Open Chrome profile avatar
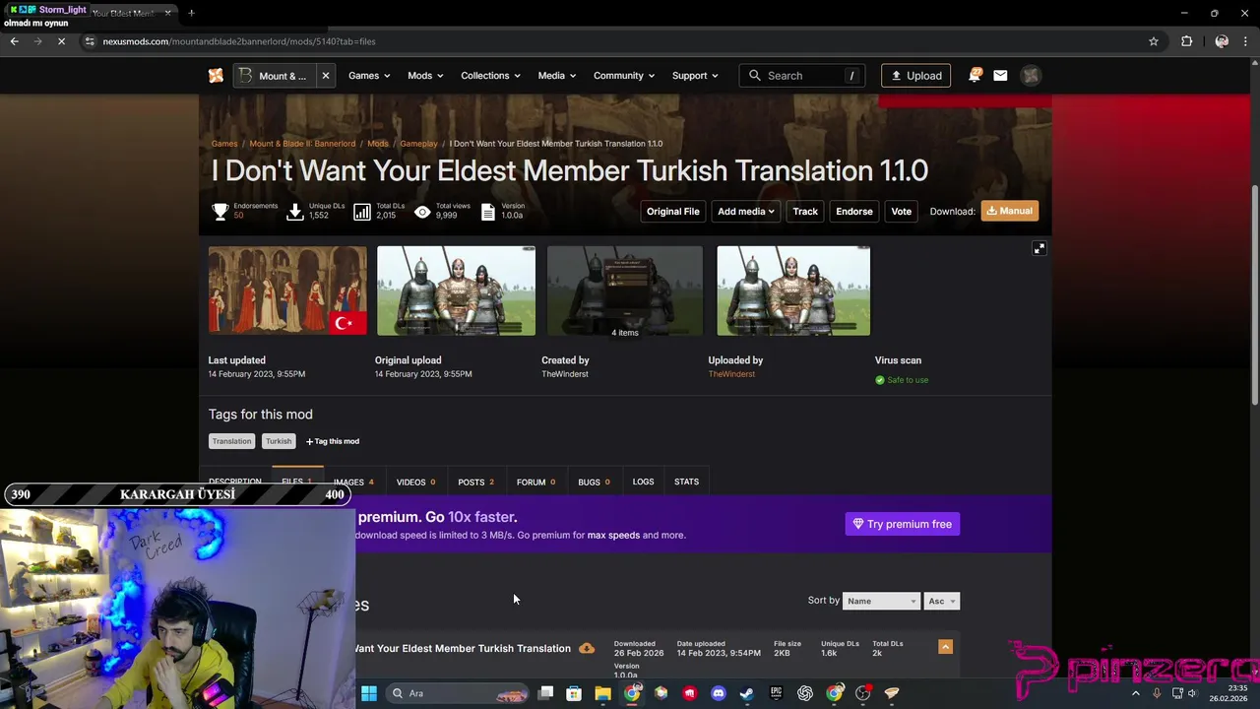 (1222, 41)
